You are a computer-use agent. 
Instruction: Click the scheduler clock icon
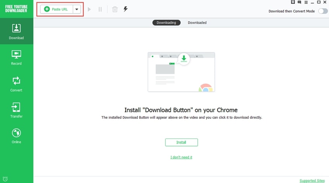(5, 179)
